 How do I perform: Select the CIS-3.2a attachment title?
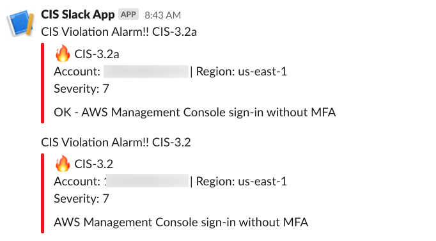coord(97,54)
